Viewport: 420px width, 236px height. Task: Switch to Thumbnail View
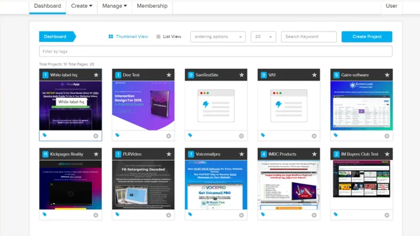[129, 37]
